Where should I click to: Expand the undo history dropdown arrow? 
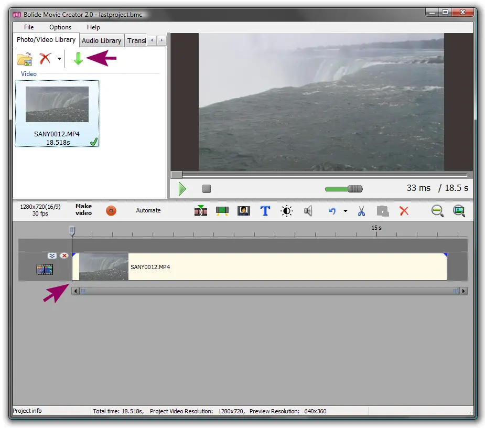coord(345,211)
